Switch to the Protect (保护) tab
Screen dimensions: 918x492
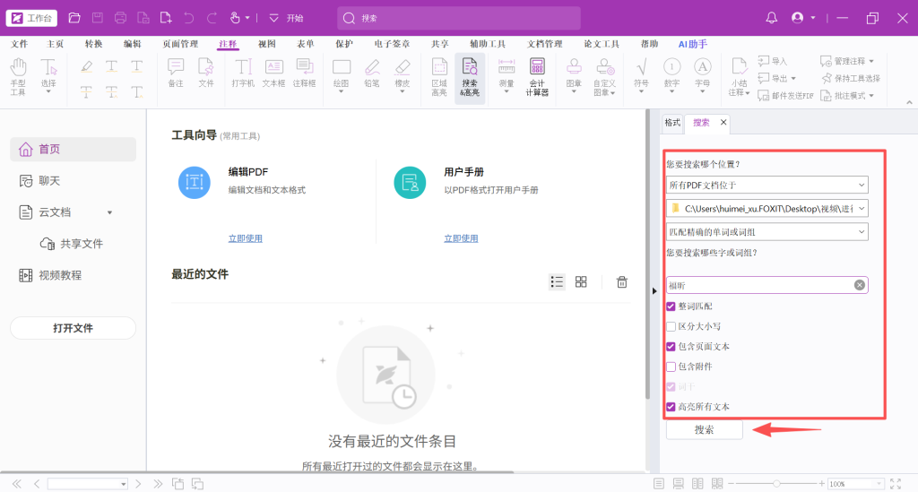point(343,44)
